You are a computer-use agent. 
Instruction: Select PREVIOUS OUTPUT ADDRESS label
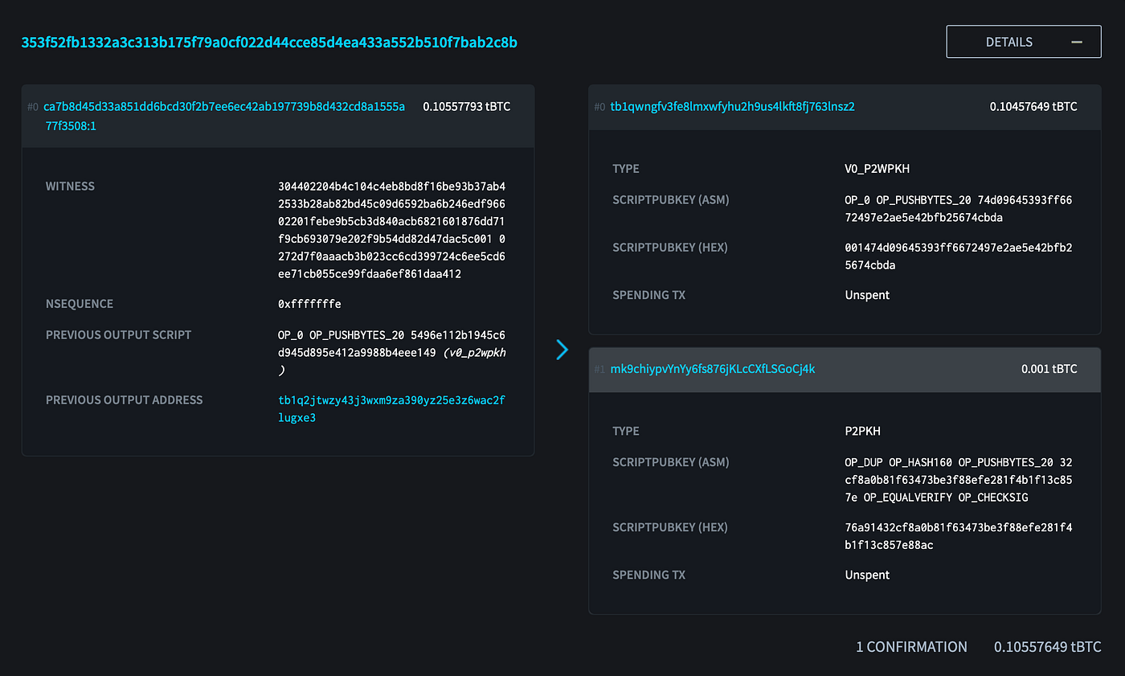[x=124, y=399]
